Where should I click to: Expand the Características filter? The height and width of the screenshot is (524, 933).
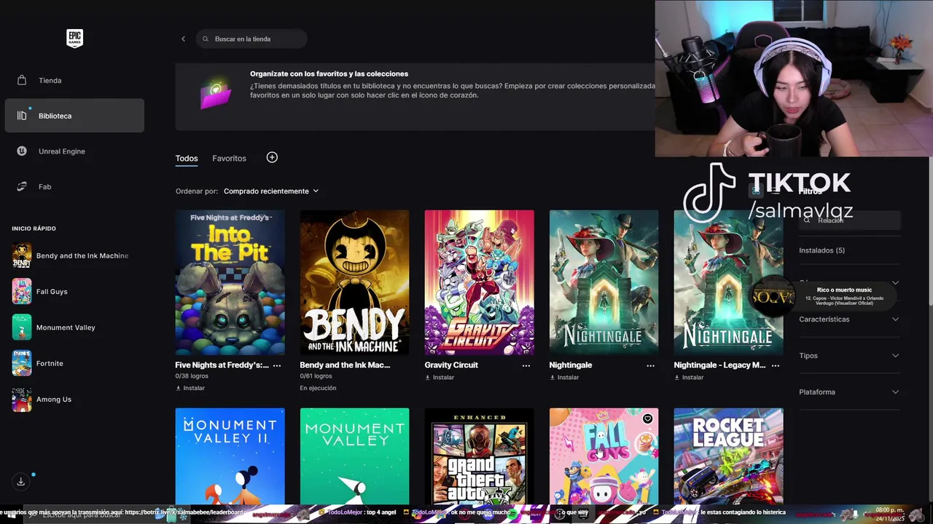click(849, 319)
